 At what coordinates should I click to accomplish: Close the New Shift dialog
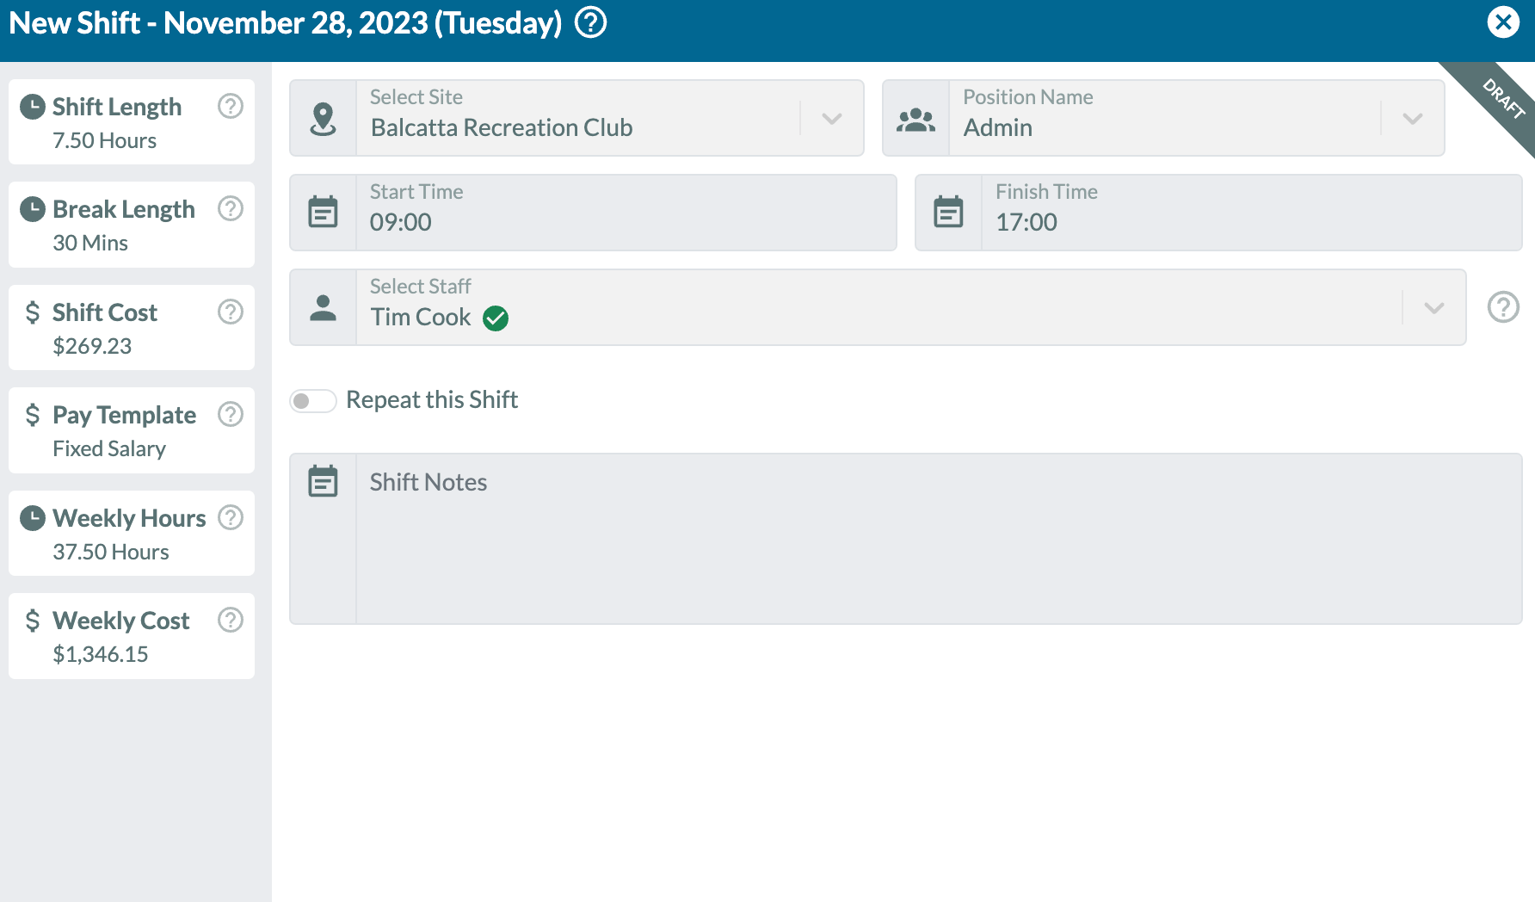tap(1503, 22)
